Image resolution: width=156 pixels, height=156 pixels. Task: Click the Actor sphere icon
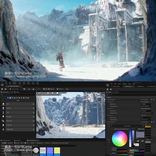click(3, 104)
